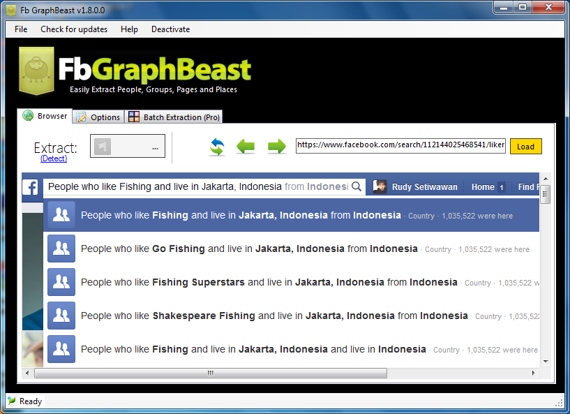The image size is (570, 414).
Task: Select the highlighted Fishing from Indonesia suggestion
Action: click(291, 215)
